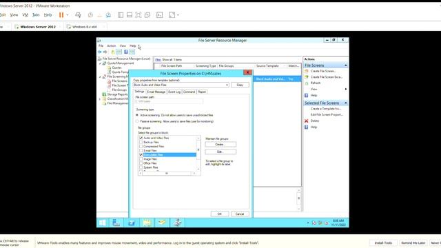The height and width of the screenshot is (248, 441).
Task: Click the Remind Me Later button
Action: (x=413, y=243)
